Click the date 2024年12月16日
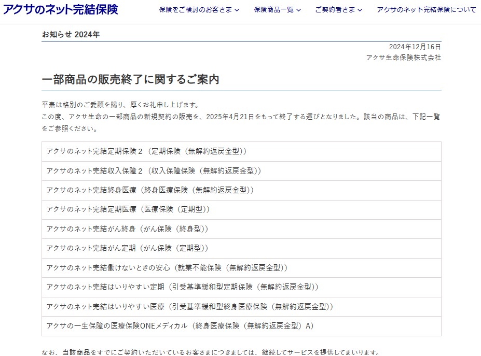The image size is (481, 356). (x=415, y=47)
